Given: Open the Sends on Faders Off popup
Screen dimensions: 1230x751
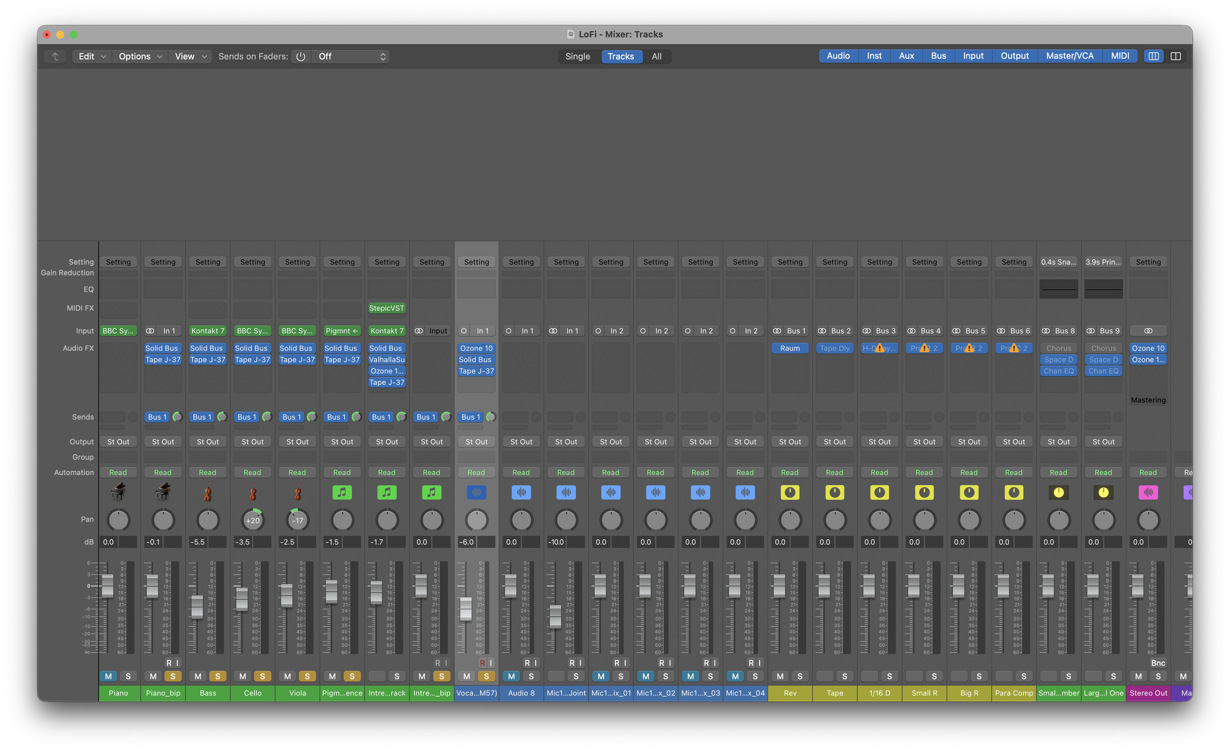Looking at the screenshot, I should (350, 57).
